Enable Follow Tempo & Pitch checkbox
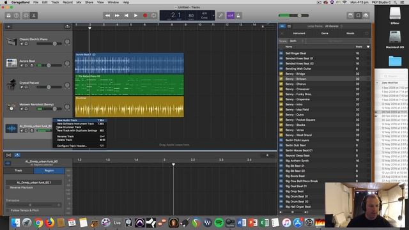This screenshot has width=409, height=230. pyautogui.click(x=8, y=210)
